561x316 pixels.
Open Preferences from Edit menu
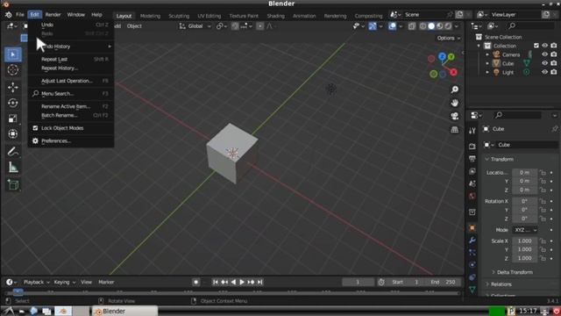coord(71,140)
